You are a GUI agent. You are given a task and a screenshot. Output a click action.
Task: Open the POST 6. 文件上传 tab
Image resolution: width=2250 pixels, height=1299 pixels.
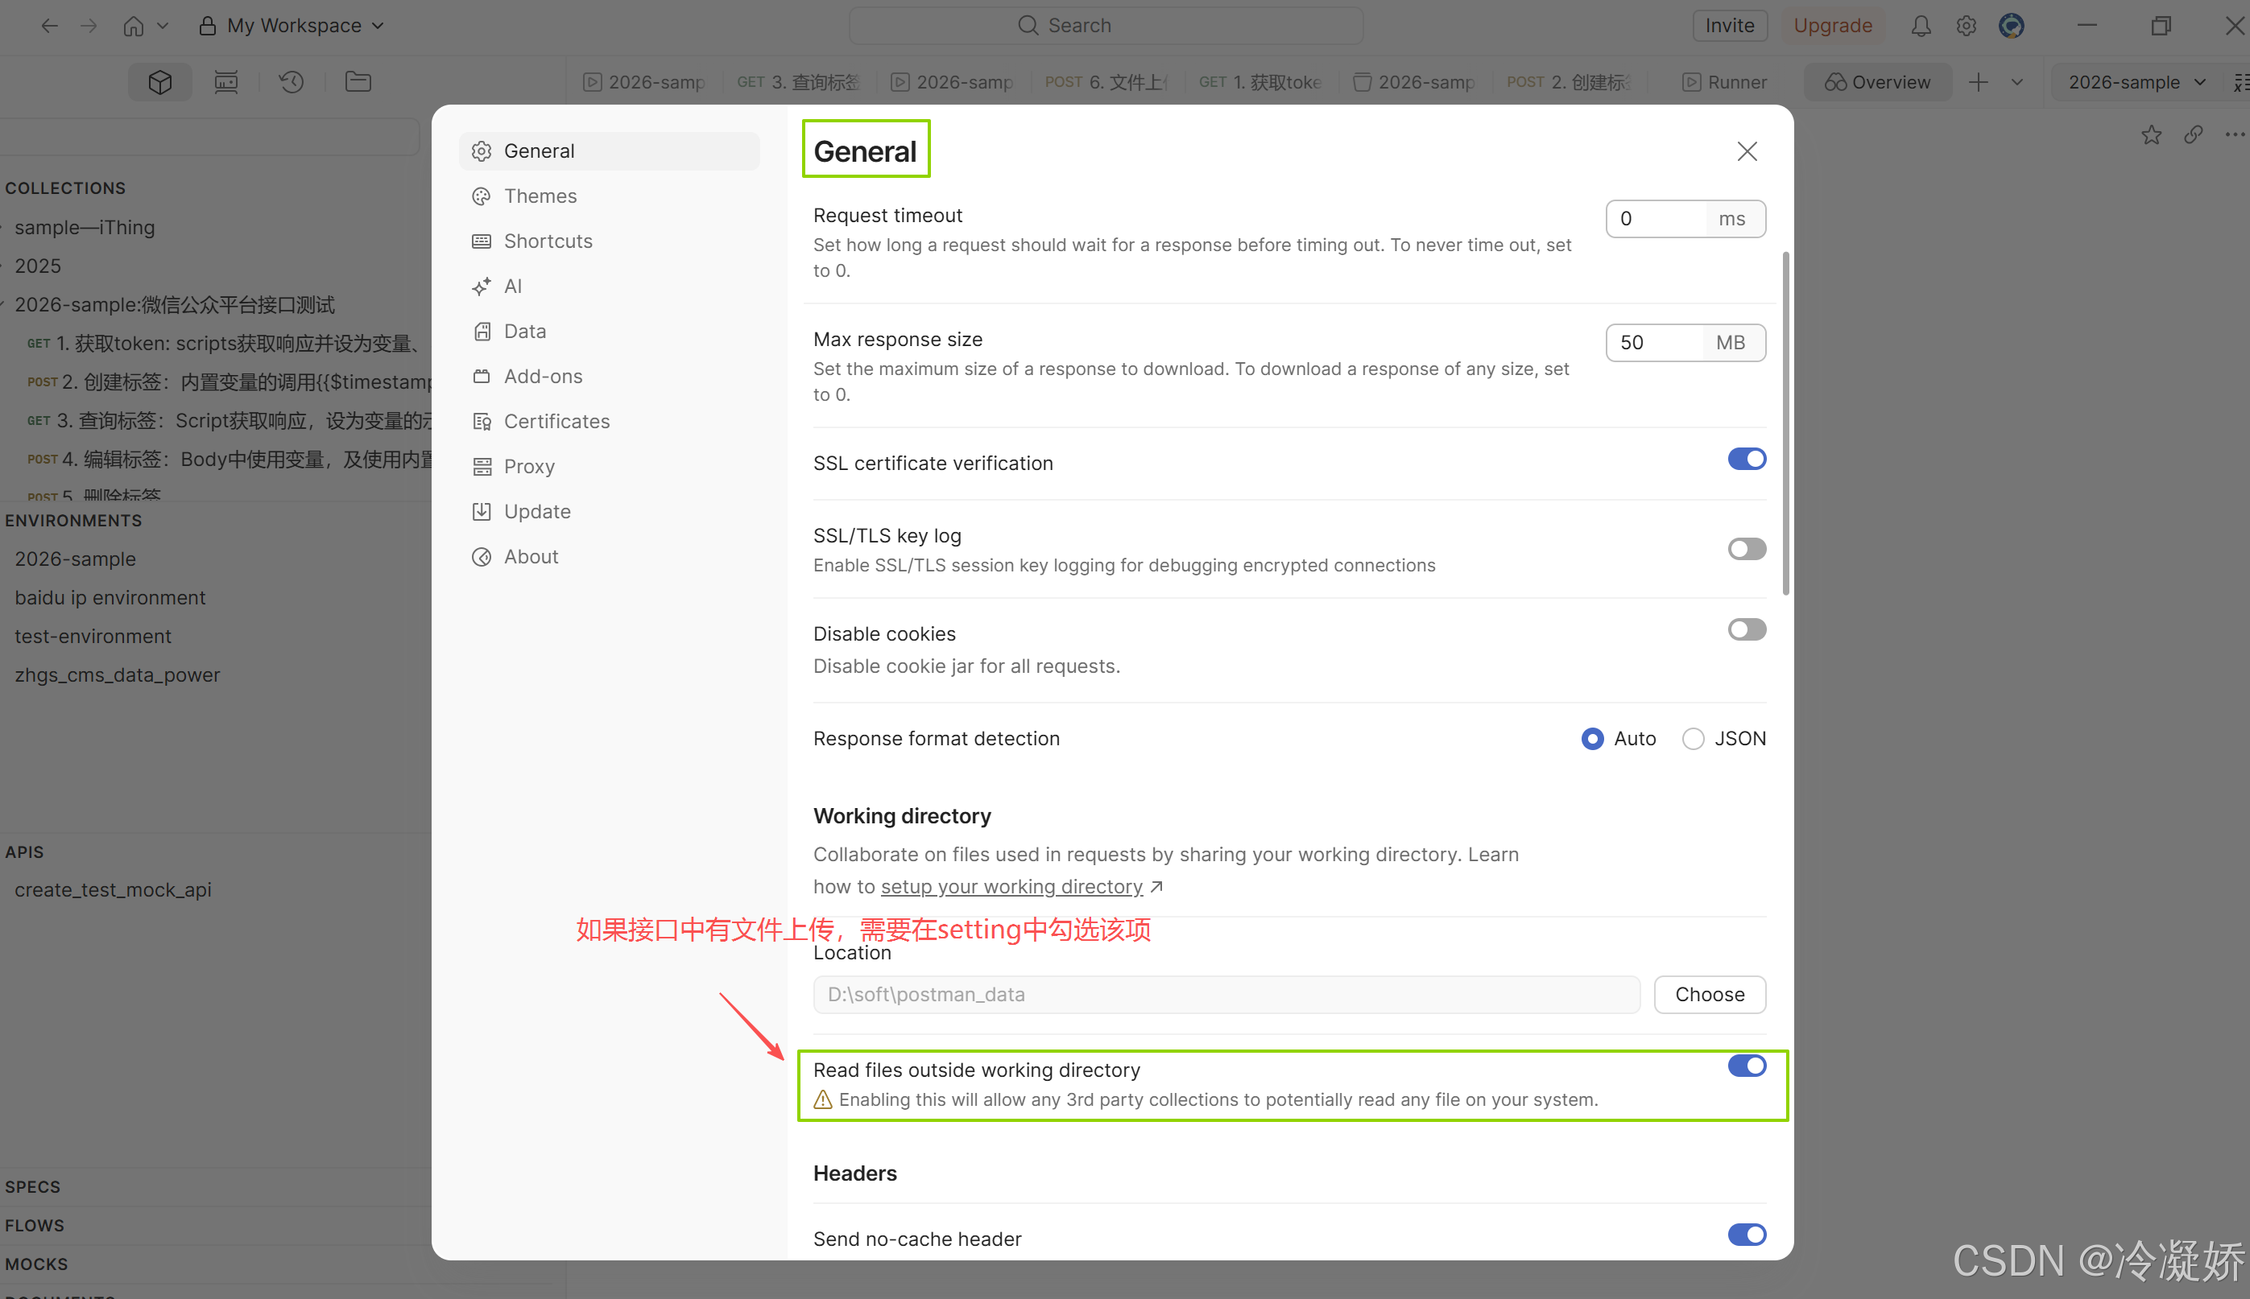click(1106, 82)
